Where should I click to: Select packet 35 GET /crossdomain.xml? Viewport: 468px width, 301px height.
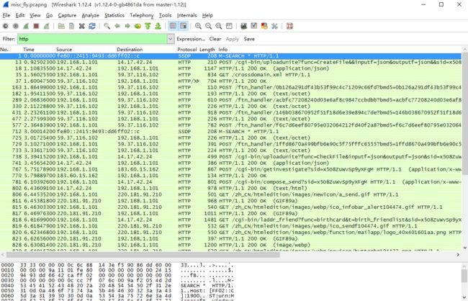230,75
